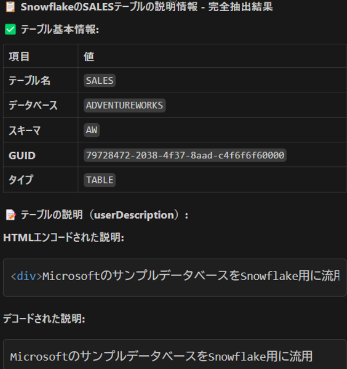Click the タイプ row label
The image size is (347, 369).
[21, 180]
